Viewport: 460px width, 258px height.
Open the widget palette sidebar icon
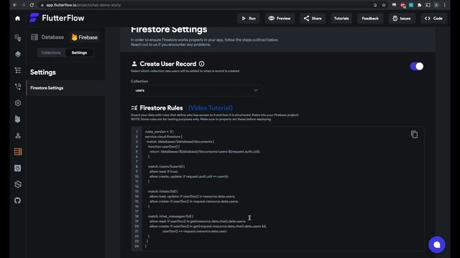17,38
